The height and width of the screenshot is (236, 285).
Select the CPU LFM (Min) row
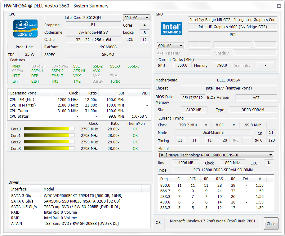[x=79, y=100]
